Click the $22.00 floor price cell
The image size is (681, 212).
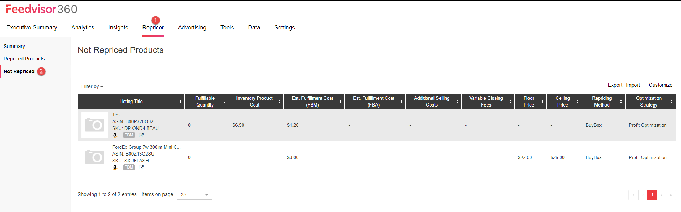(x=525, y=157)
